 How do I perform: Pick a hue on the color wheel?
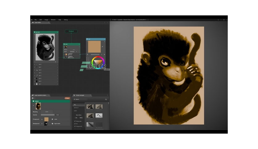pos(98,62)
